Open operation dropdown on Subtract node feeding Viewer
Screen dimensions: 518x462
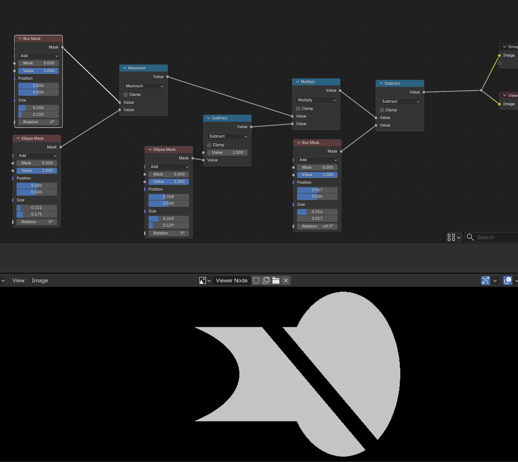click(400, 102)
